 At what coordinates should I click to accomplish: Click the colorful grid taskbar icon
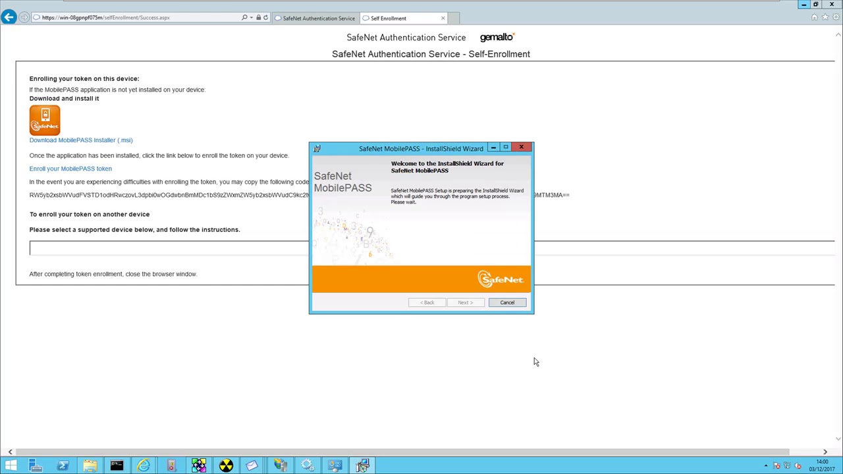tap(198, 466)
